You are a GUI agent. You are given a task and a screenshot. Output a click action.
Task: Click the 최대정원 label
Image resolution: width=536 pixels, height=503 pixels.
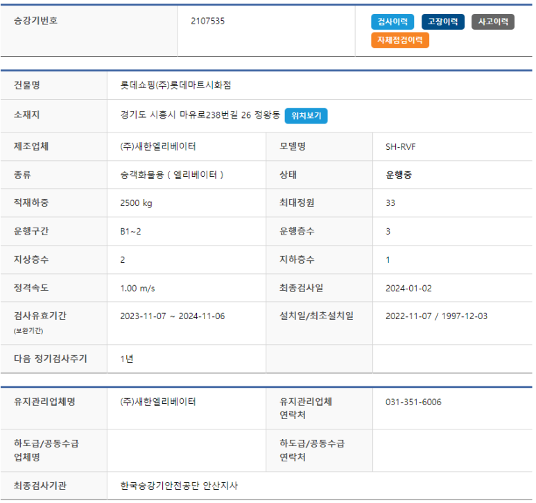[x=297, y=203]
